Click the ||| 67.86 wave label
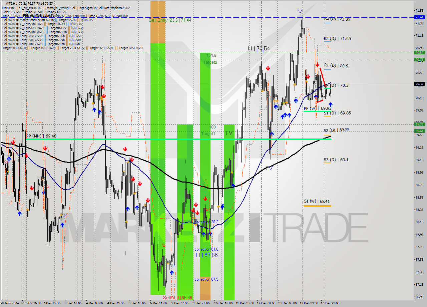The width and height of the screenshot is (427, 307). (x=207, y=255)
